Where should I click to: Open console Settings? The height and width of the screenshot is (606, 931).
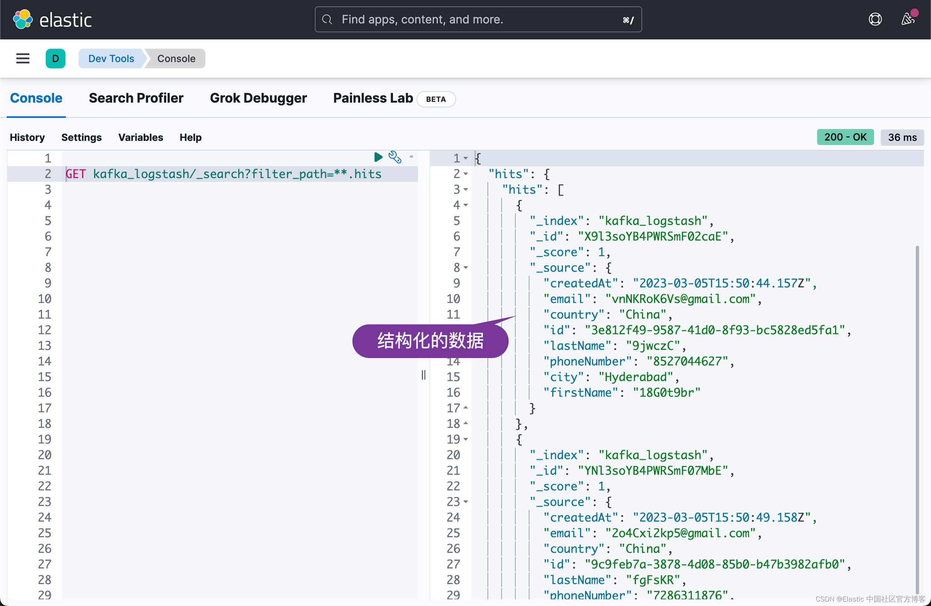pyautogui.click(x=81, y=138)
